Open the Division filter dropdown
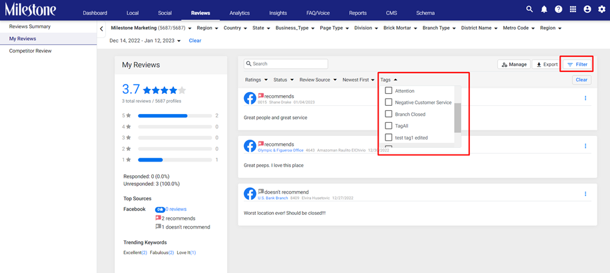This screenshot has width=610, height=273. [366, 28]
